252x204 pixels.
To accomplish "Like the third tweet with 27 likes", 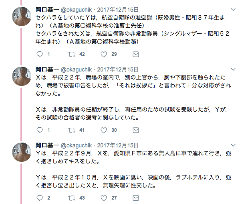I will point(103,198).
